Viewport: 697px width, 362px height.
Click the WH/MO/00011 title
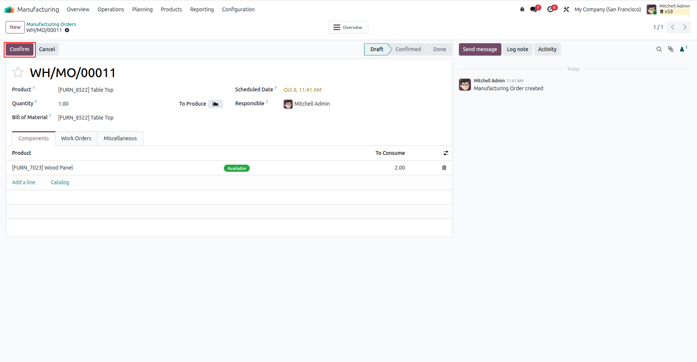[x=73, y=73]
